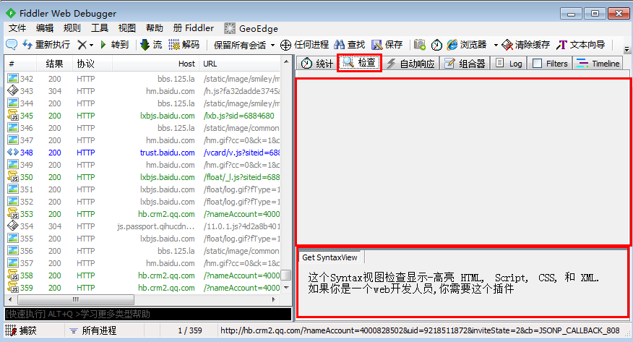Click 转到 go button
The width and height of the screenshot is (633, 342).
tap(114, 44)
